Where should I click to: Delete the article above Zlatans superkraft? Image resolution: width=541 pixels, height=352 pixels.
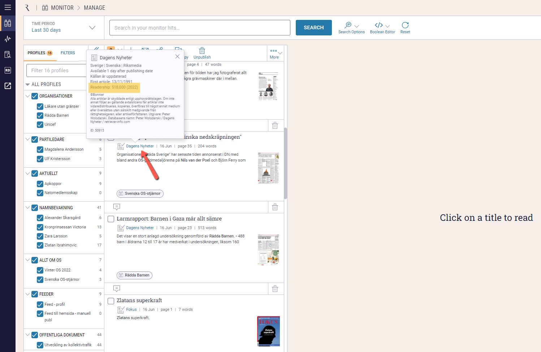[x=275, y=289]
